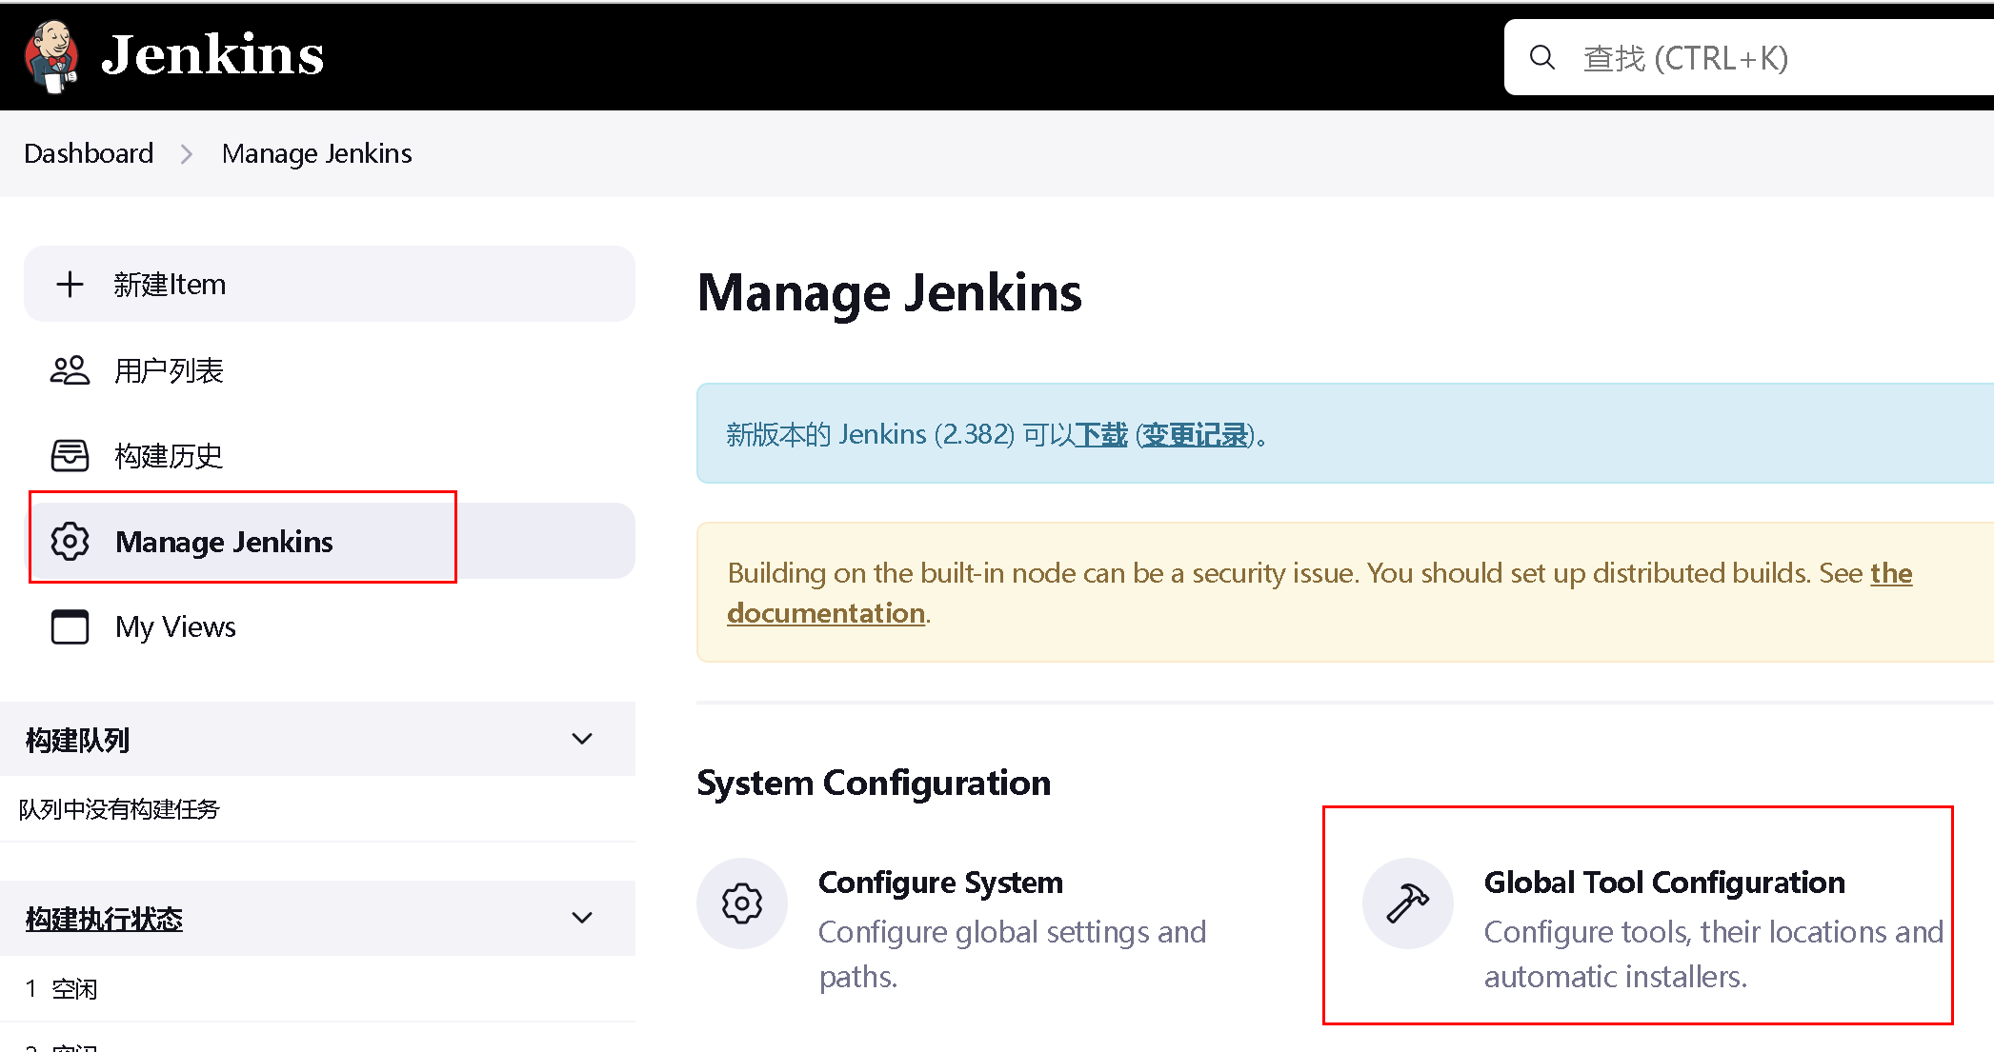Open 新建Item in sidebar
Image resolution: width=1994 pixels, height=1052 pixels.
[330, 284]
